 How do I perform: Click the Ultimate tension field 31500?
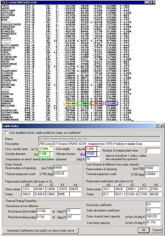pyautogui.click(x=93, y=154)
